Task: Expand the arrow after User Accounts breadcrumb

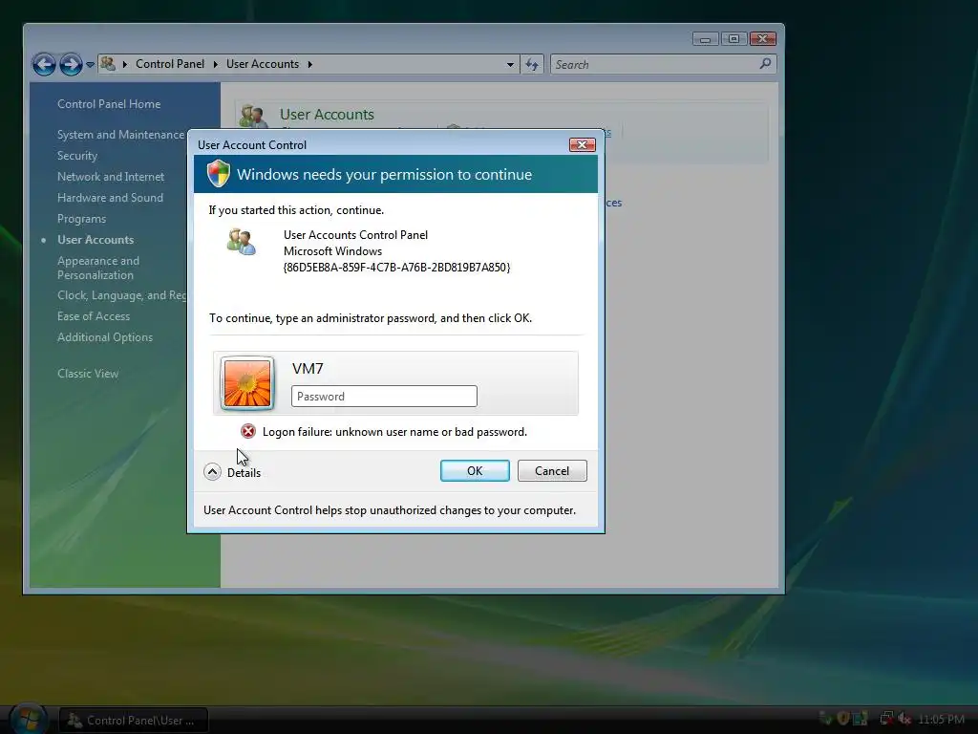Action: 309,64
